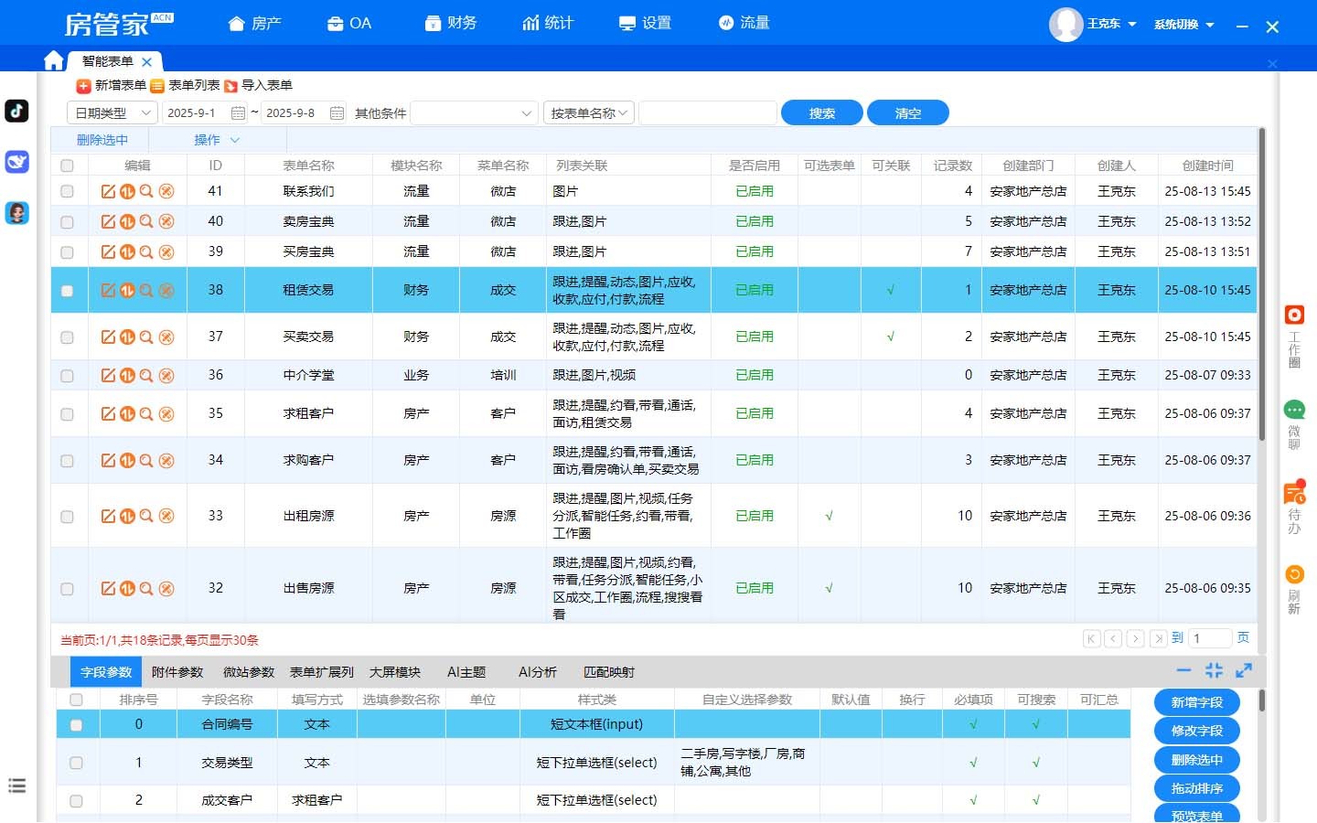Open the 按表单名称 search-type dropdown

click(x=588, y=113)
